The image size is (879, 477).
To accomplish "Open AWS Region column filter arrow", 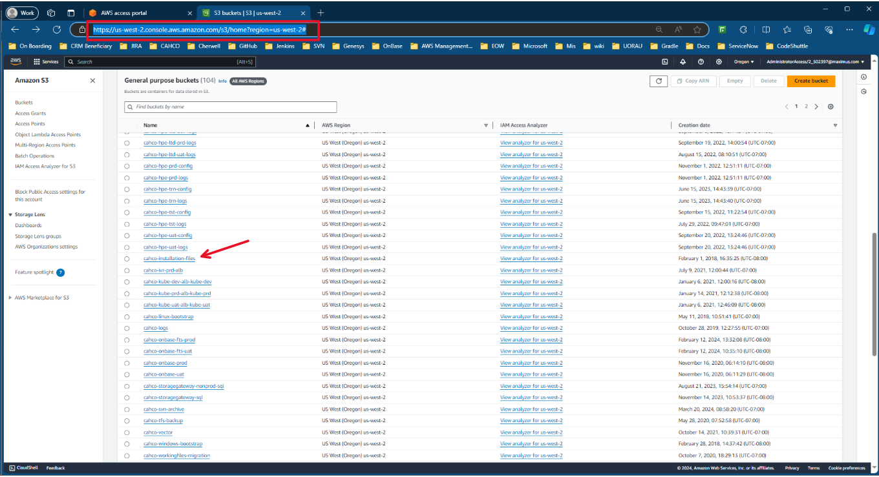I will [486, 125].
